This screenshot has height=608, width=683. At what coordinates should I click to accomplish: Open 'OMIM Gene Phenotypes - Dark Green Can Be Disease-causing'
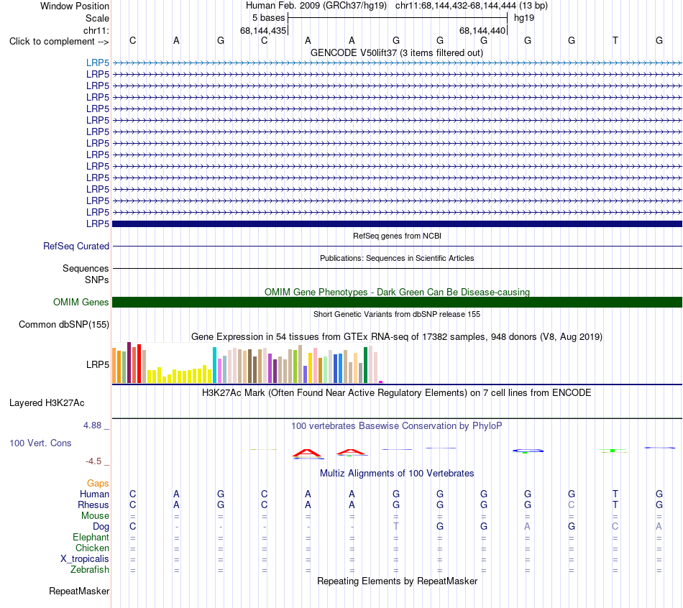pos(397,292)
